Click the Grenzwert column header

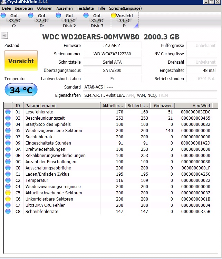tap(163, 105)
